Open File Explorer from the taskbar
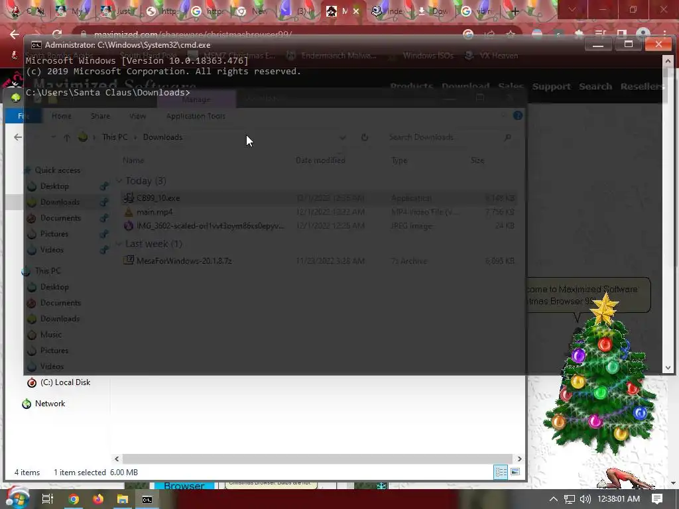 [x=123, y=499]
